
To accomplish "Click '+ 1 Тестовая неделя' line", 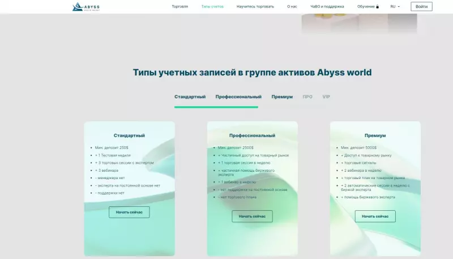I will point(113,155).
